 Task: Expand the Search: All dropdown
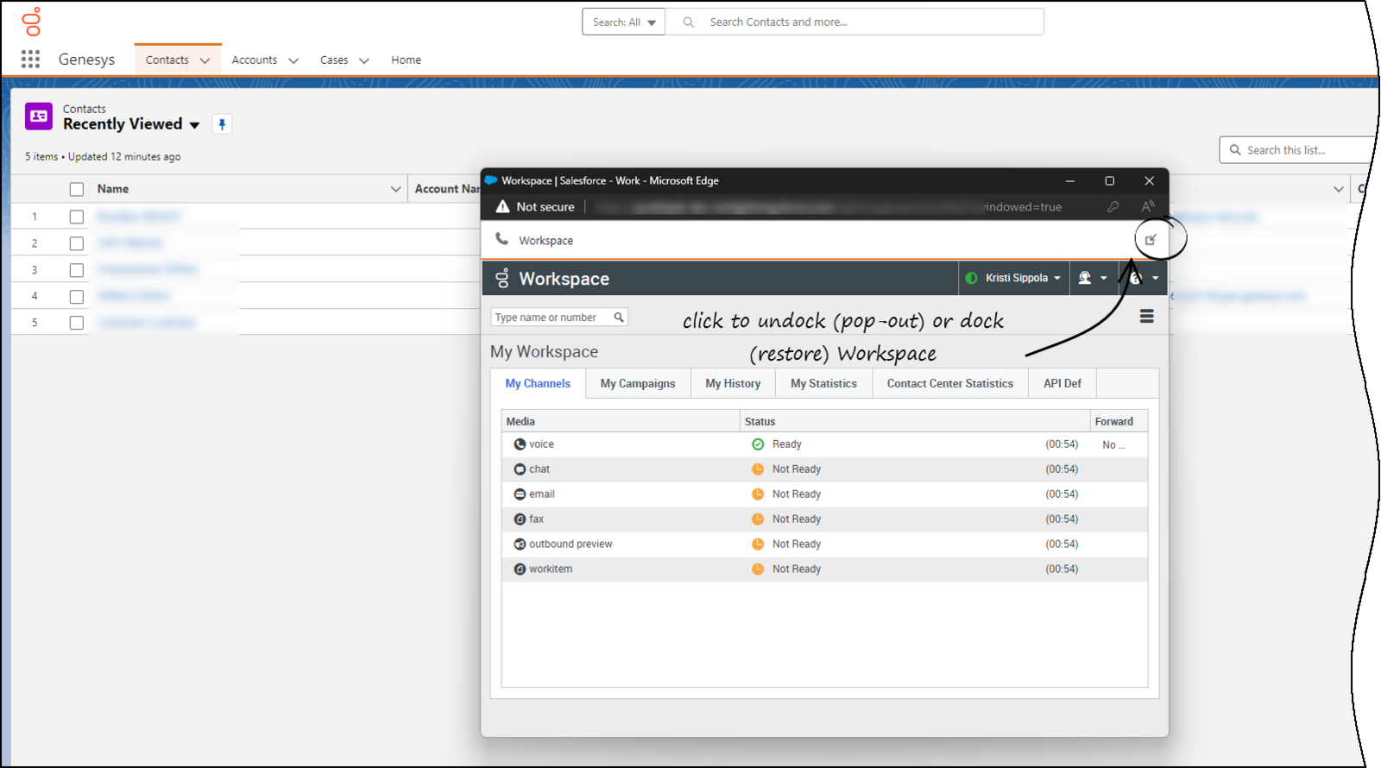[623, 22]
